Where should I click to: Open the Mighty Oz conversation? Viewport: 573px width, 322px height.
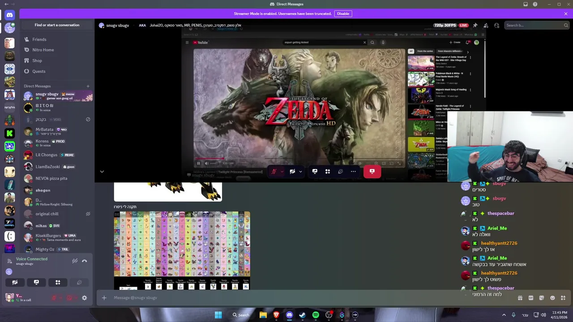57,249
